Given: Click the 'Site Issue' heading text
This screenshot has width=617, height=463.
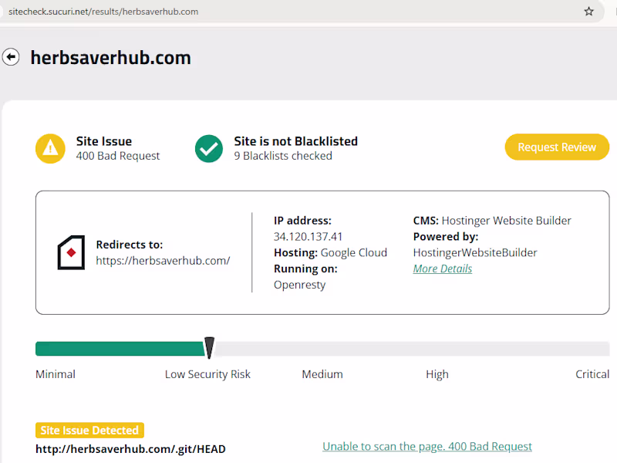Looking at the screenshot, I should pos(104,141).
